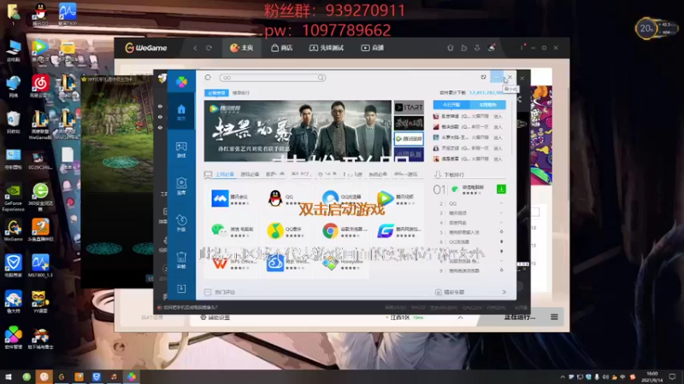This screenshot has width=684, height=384.
Task: Click the blue shield taskbar icon
Action: [x=97, y=376]
